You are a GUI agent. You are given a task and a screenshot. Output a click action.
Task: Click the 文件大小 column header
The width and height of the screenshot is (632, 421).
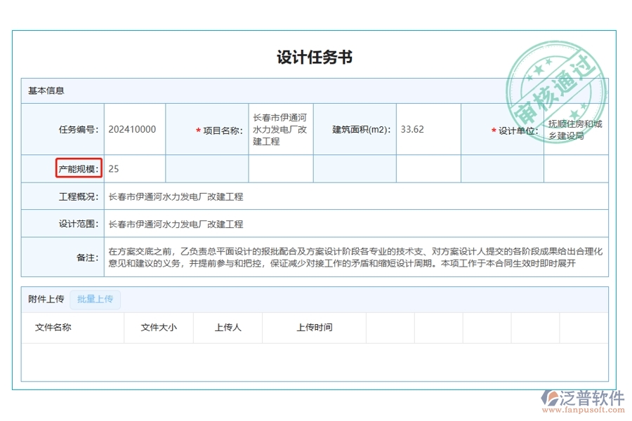159,327
